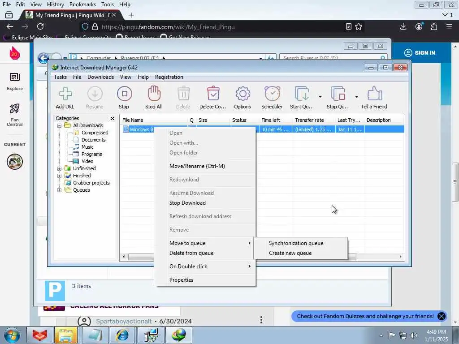459x344 pixels.
Task: Open Windows Start button
Action: 12,335
